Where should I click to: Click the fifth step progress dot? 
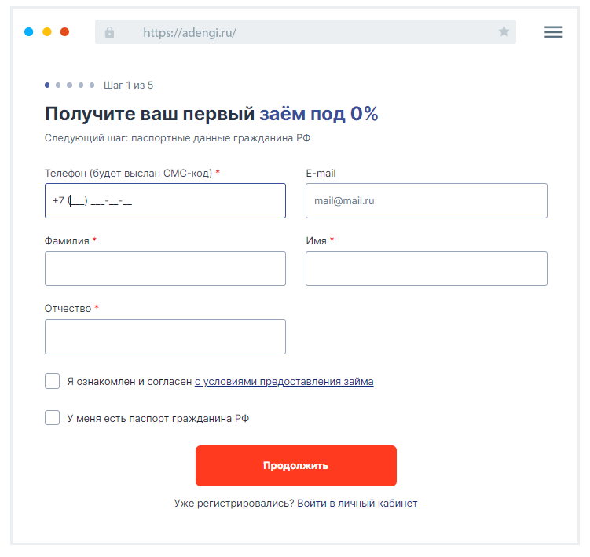click(92, 85)
